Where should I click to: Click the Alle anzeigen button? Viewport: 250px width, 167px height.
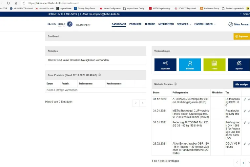[x=241, y=84]
